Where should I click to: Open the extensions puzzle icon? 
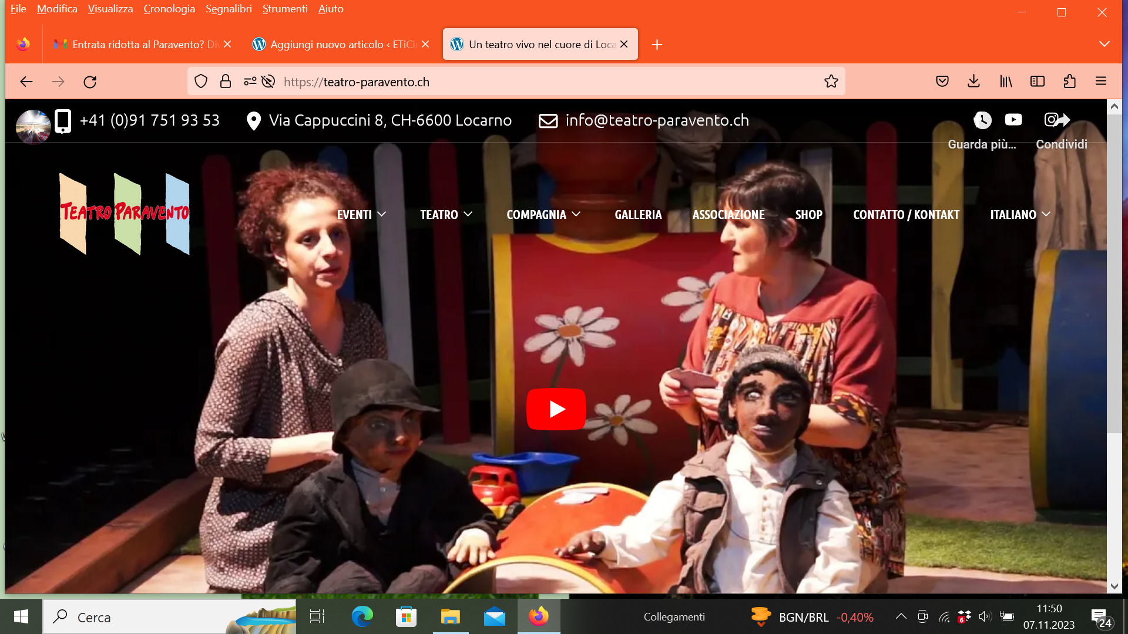click(1069, 82)
